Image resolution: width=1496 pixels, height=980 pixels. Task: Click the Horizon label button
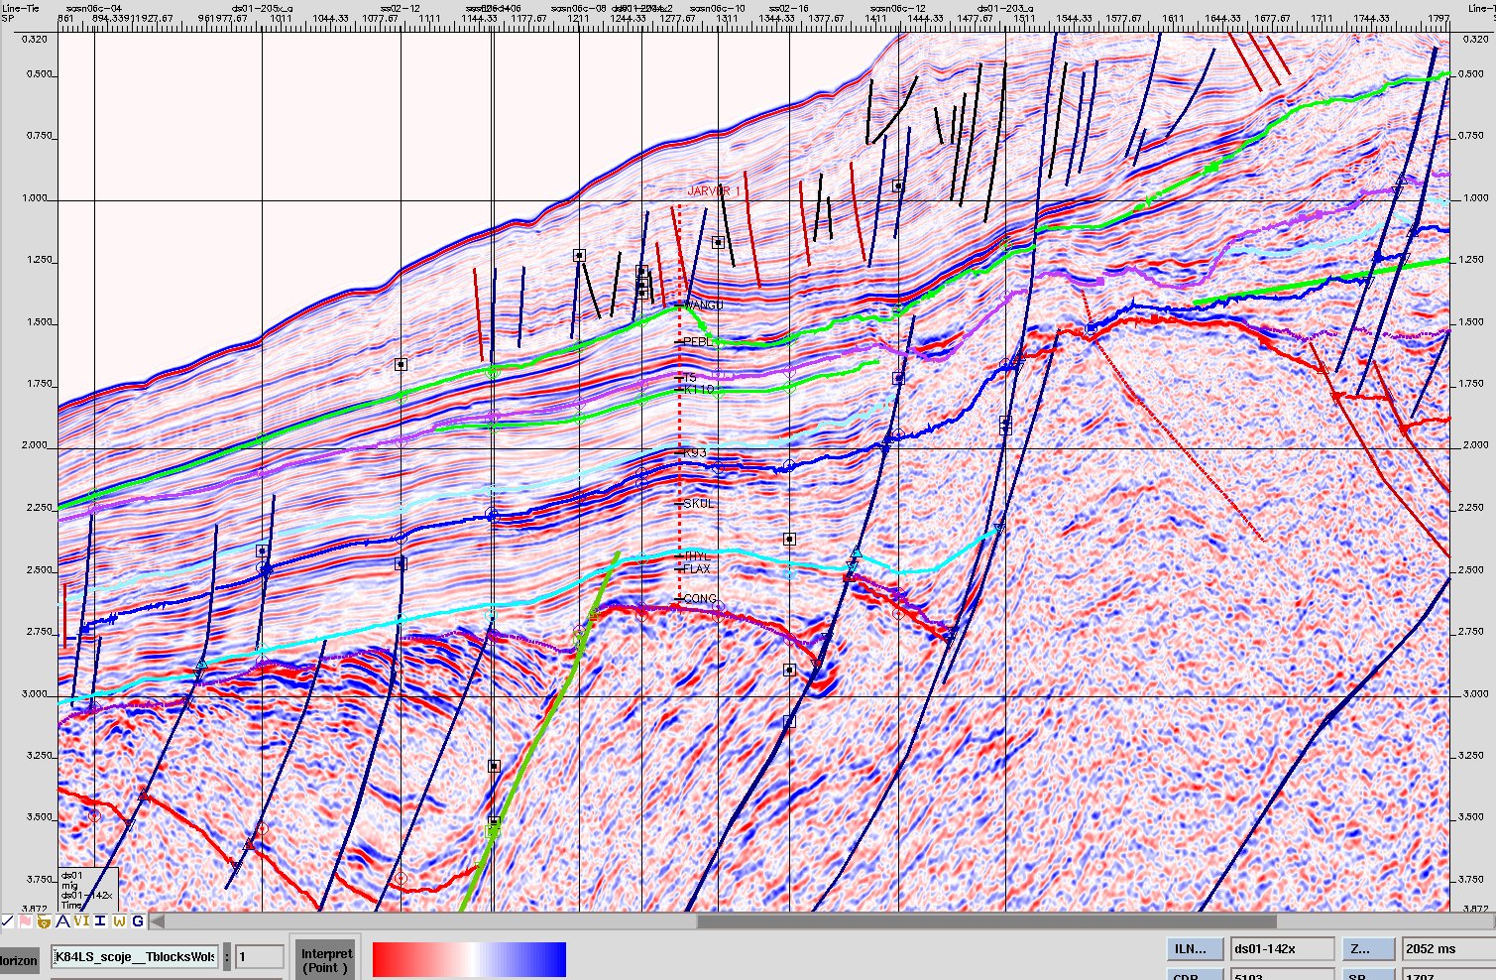point(19,960)
